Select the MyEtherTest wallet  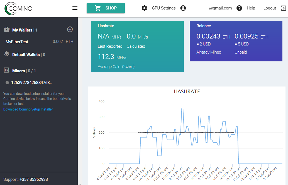[17, 42]
